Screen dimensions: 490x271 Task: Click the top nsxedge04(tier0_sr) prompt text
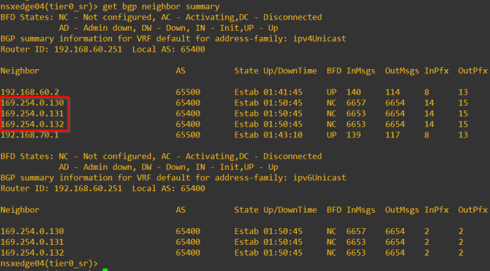coord(46,7)
